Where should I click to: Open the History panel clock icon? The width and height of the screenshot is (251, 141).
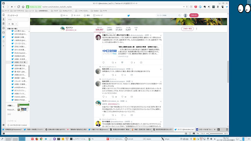tap(4, 28)
